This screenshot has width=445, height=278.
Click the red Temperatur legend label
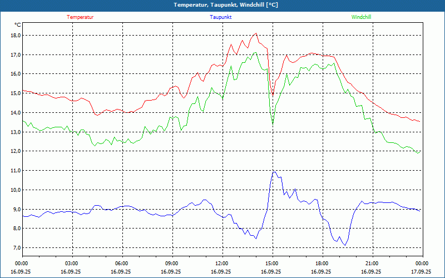pyautogui.click(x=80, y=17)
